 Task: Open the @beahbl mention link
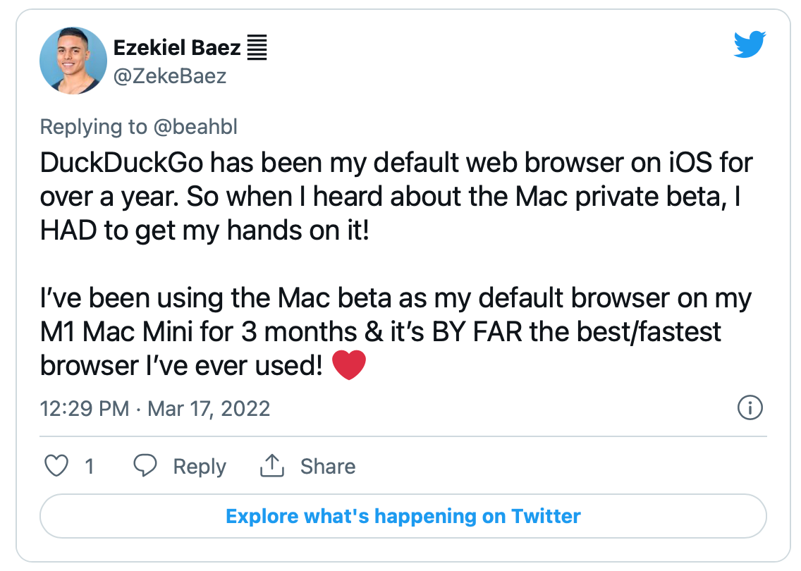[195, 127]
